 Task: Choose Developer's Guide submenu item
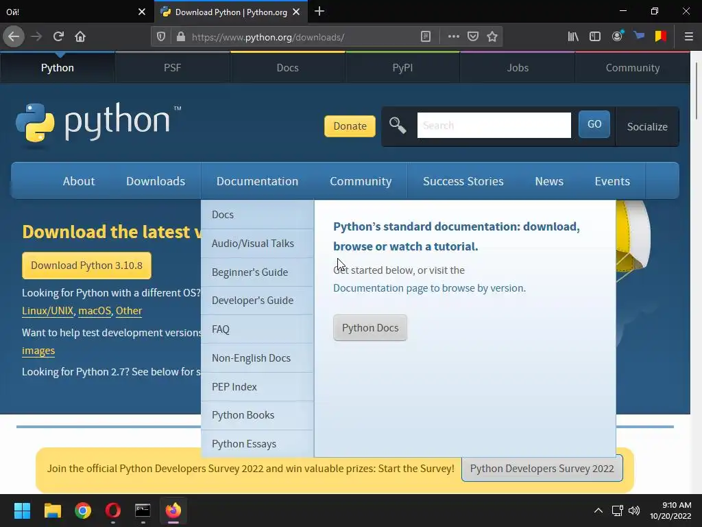point(258,301)
